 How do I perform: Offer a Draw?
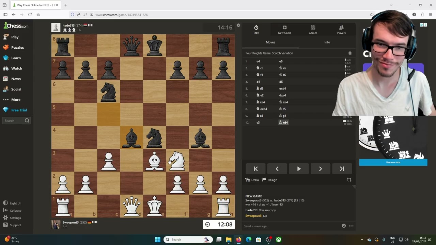click(252, 180)
